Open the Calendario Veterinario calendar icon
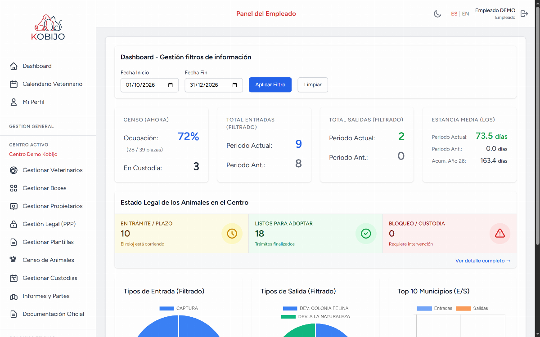The image size is (540, 337). tap(13, 84)
